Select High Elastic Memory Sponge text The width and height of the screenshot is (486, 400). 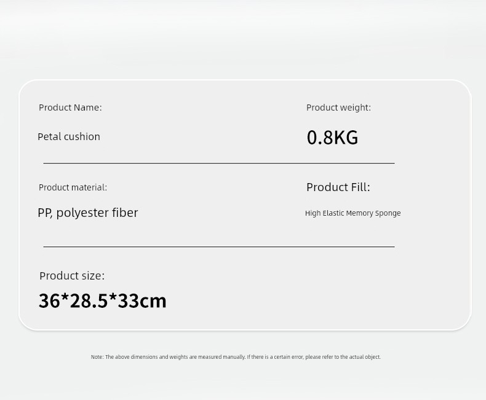(353, 213)
